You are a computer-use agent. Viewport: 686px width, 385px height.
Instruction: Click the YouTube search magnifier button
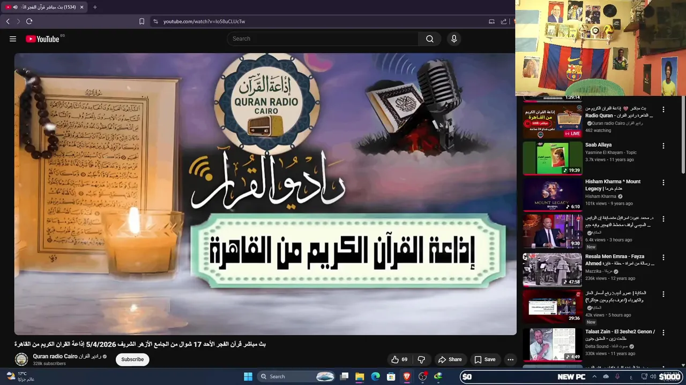pyautogui.click(x=430, y=39)
